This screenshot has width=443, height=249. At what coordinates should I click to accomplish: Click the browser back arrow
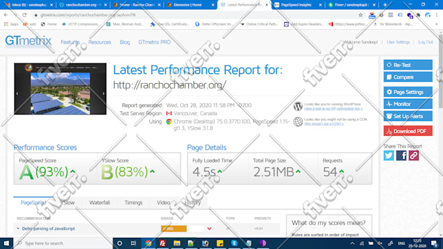point(6,15)
